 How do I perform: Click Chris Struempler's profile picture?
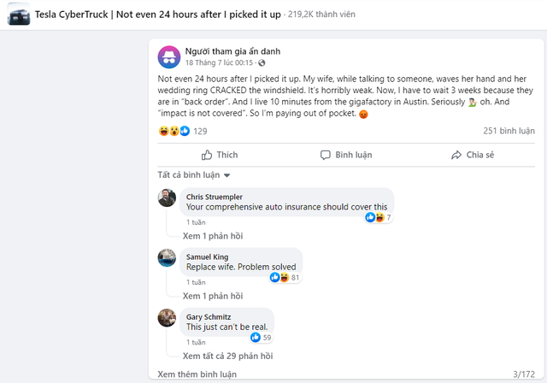click(x=168, y=197)
